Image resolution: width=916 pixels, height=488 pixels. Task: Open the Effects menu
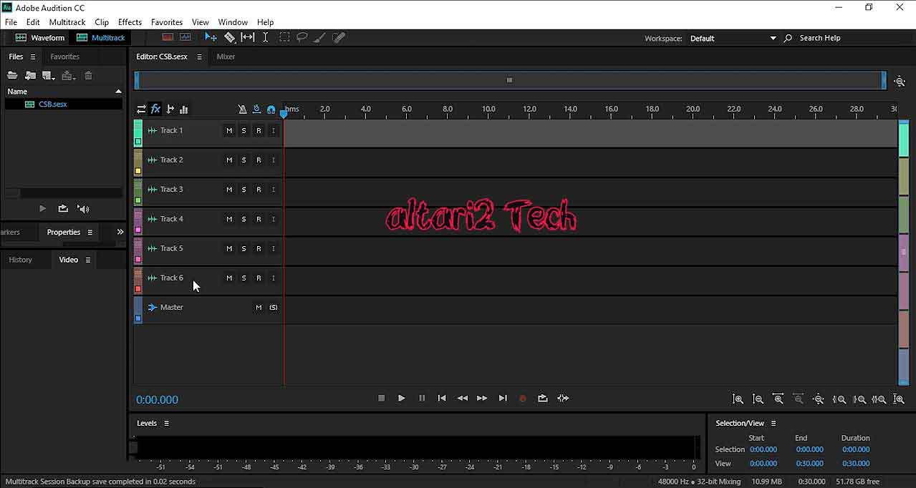130,22
